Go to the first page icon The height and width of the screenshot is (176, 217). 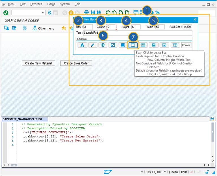108,13
